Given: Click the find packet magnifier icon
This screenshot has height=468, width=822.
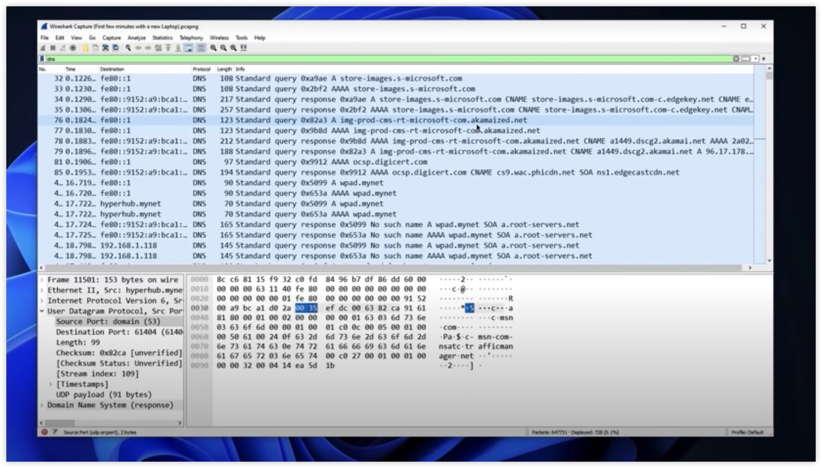Looking at the screenshot, I should click(x=128, y=48).
